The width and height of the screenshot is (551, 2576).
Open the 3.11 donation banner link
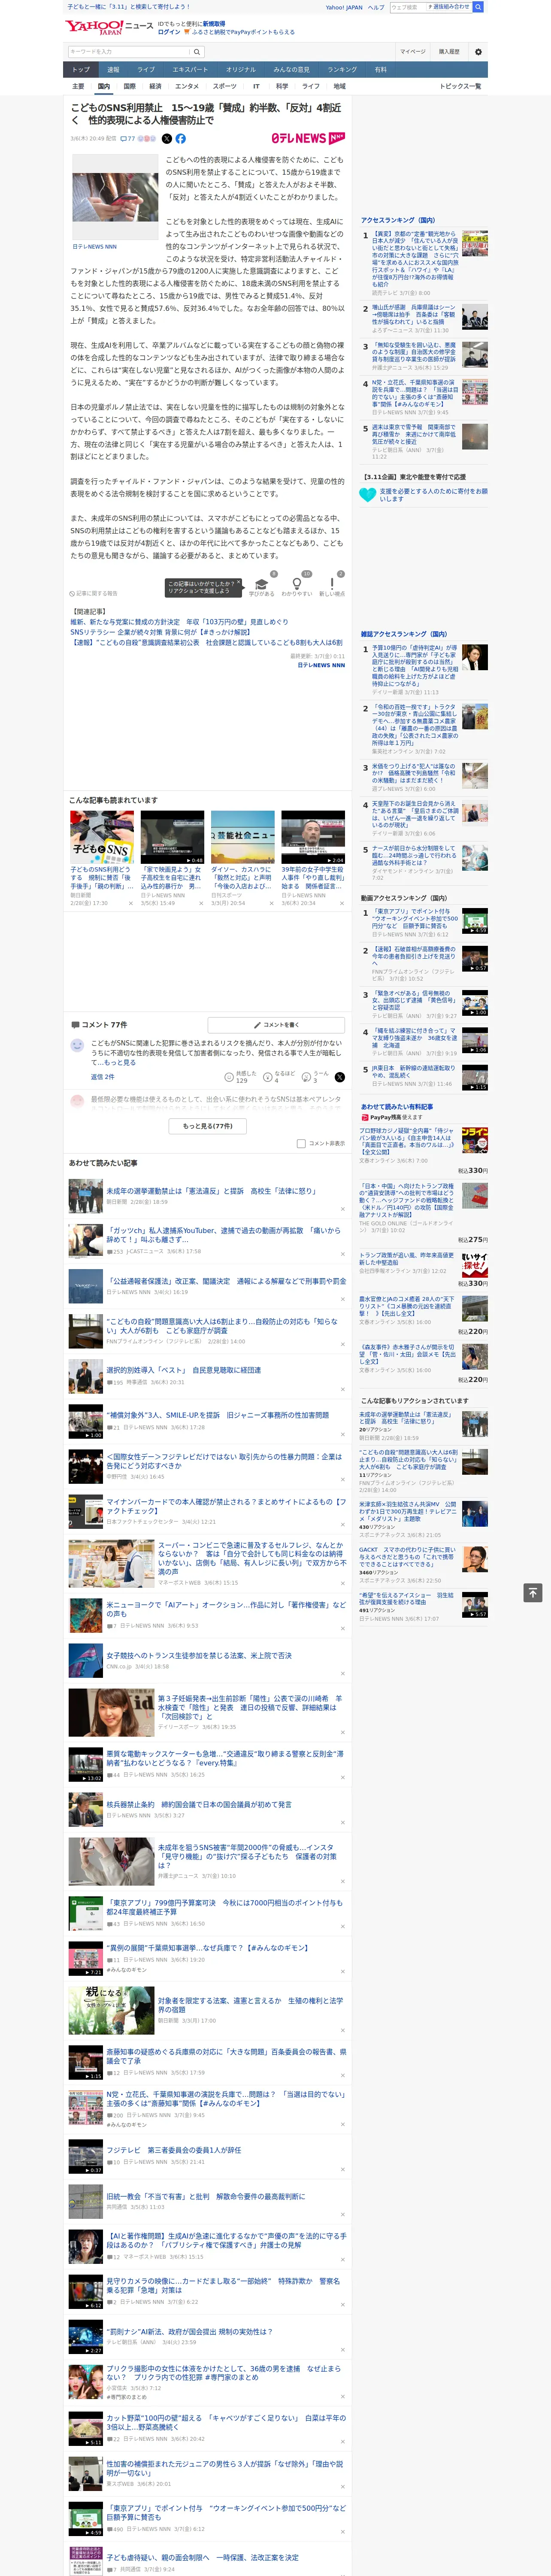pos(433,494)
